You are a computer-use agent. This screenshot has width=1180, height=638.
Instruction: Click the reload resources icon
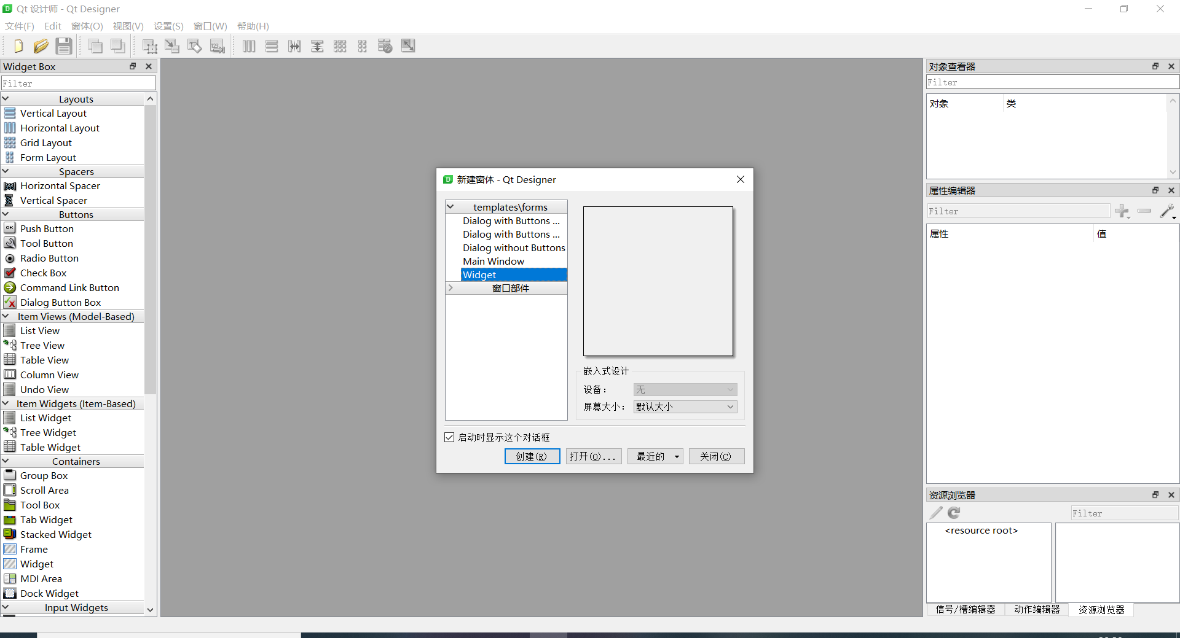(954, 513)
